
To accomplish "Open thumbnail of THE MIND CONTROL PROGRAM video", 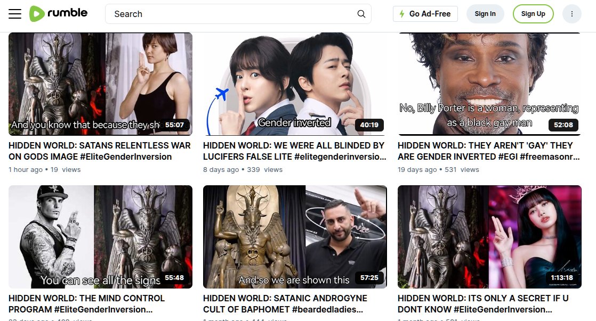I will pyautogui.click(x=100, y=237).
